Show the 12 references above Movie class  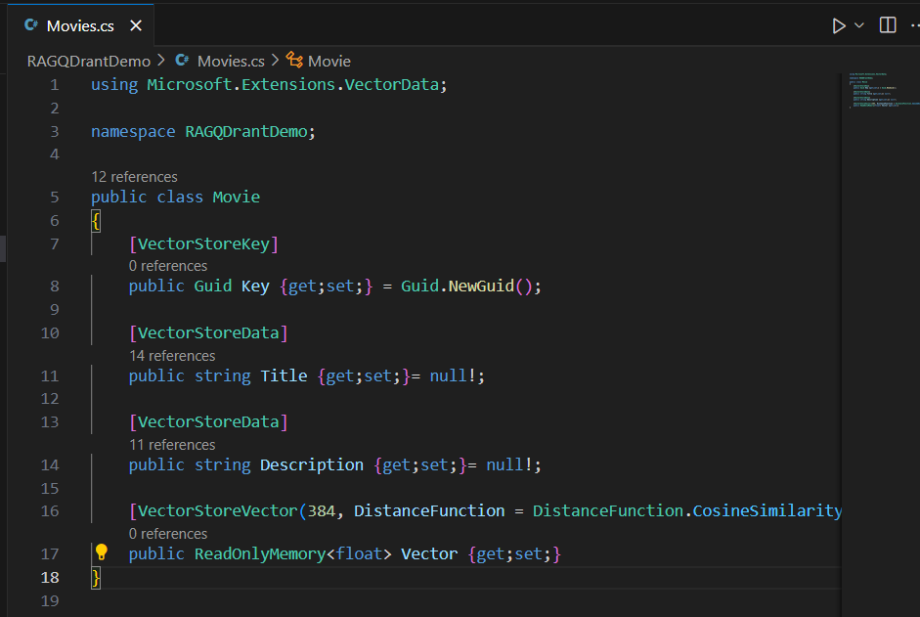pyautogui.click(x=134, y=177)
